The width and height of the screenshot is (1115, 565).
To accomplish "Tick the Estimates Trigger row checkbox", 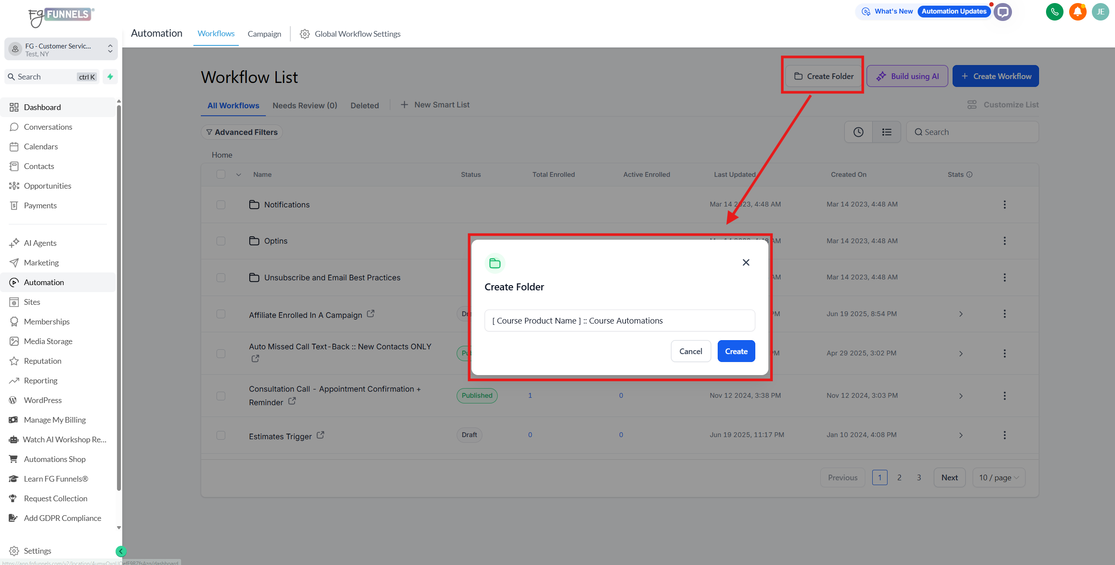I will (221, 435).
